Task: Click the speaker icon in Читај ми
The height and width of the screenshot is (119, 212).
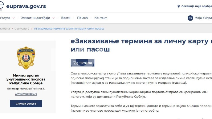Action: pos(75,63)
